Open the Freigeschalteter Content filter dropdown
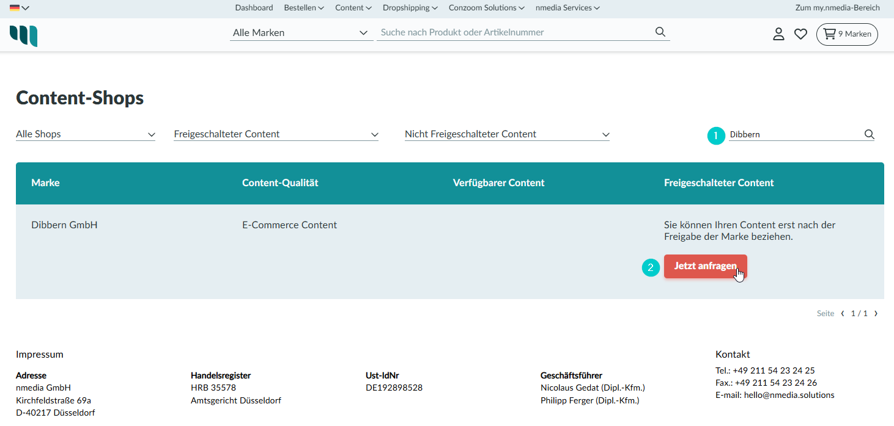The width and height of the screenshot is (894, 426). pos(276,134)
